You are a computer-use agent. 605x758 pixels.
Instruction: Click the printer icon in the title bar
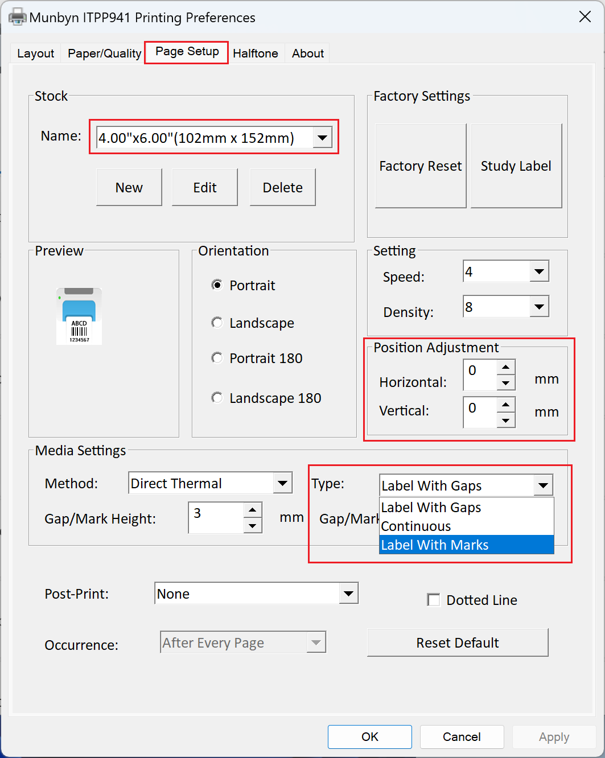point(17,17)
